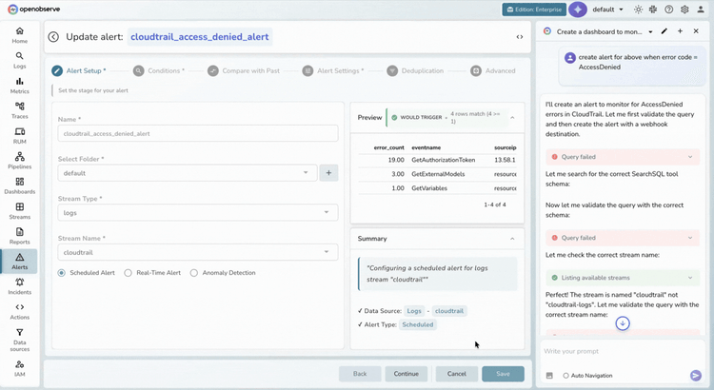Open the Home page in sidebar
Viewport: 714px width, 390px height.
20,35
